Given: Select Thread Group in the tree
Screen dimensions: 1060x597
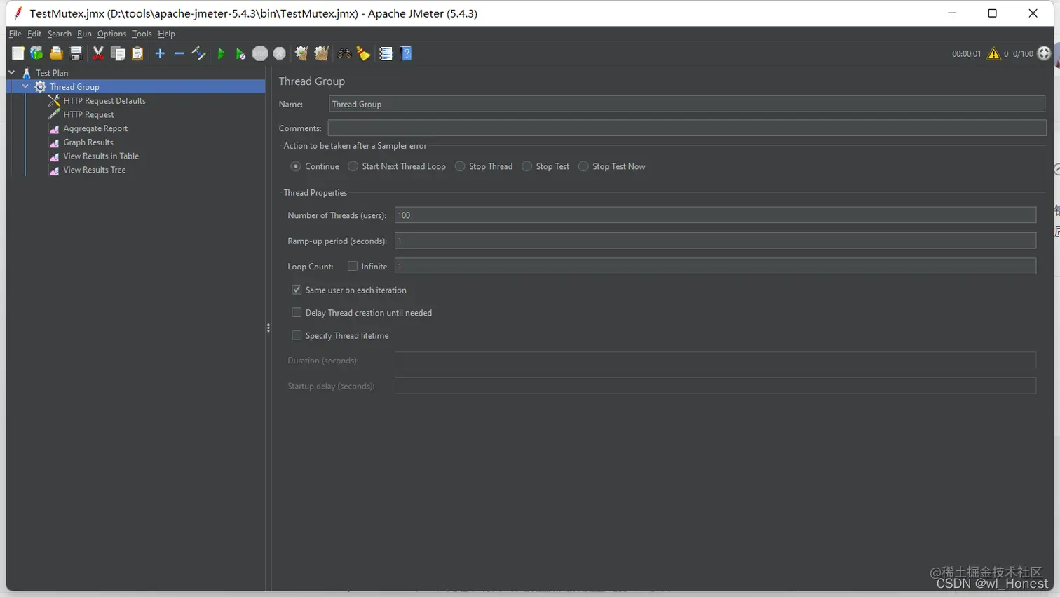Looking at the screenshot, I should 74,87.
